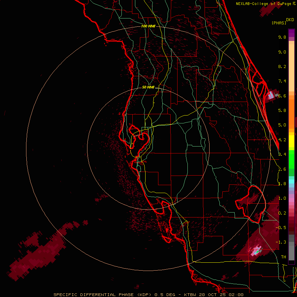Click the -1.3 value on the scale

(x=281, y=242)
